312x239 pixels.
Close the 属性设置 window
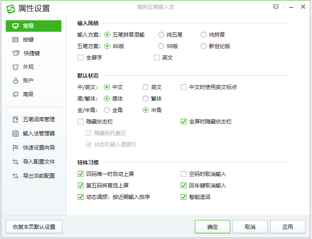[303, 7]
